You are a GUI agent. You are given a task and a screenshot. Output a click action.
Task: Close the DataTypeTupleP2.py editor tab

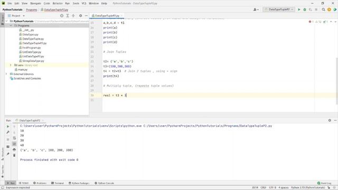[121, 16]
